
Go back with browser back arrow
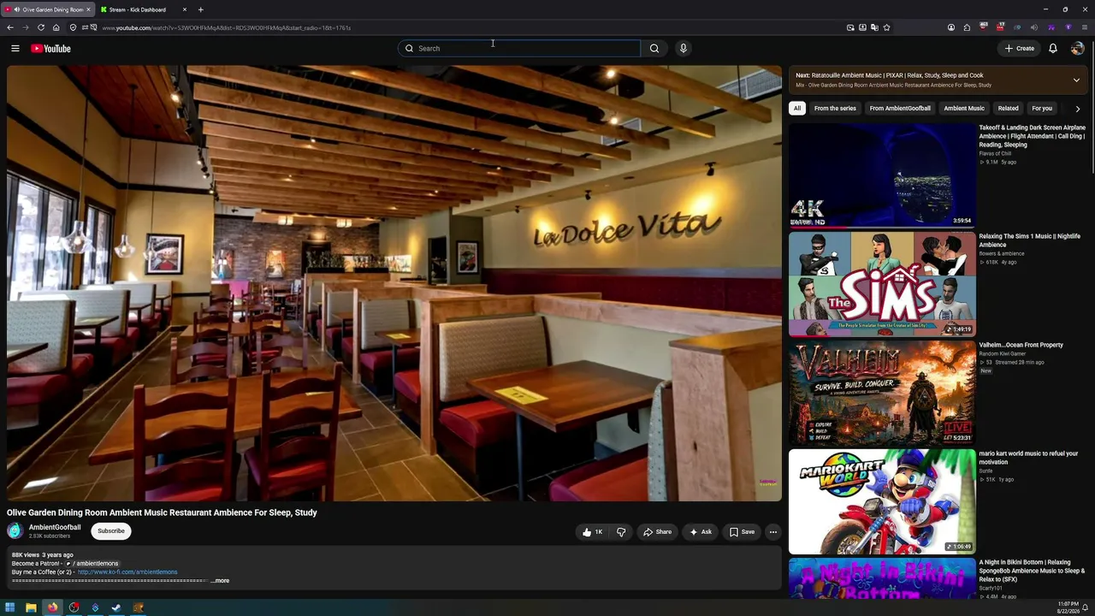(x=10, y=27)
